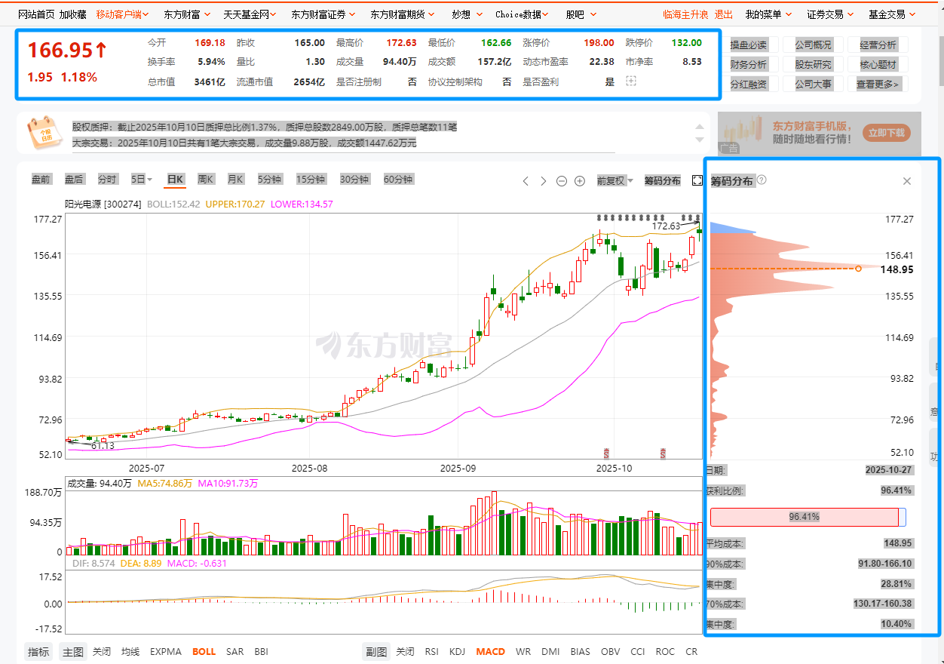This screenshot has width=944, height=664.
Task: Select BIAS sub-chart indicator
Action: pyautogui.click(x=581, y=651)
